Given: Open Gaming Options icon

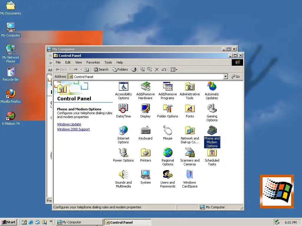Looking at the screenshot, I should [x=212, y=108].
